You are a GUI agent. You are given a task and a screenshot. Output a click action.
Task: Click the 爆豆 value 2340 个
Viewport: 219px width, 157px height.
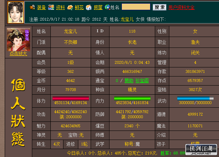[x=132, y=126]
